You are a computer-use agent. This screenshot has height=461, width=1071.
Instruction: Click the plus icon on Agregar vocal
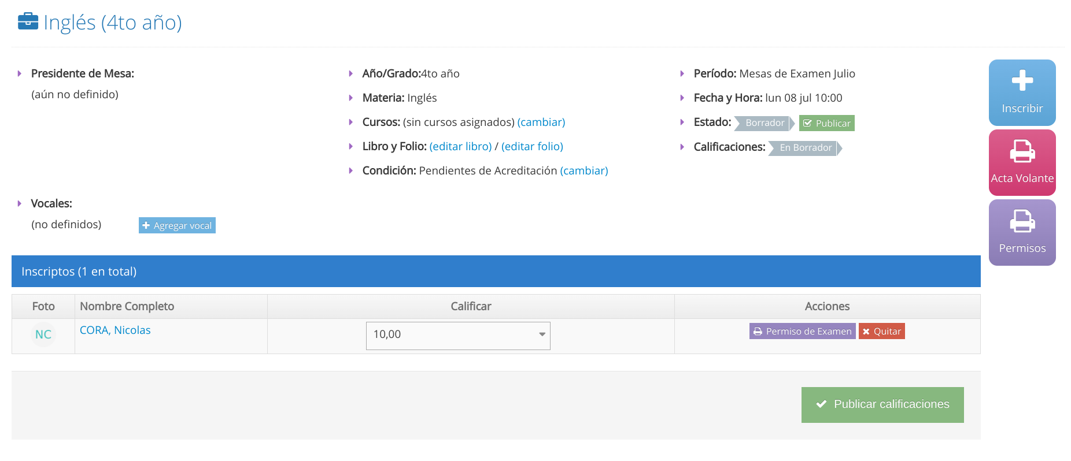146,226
